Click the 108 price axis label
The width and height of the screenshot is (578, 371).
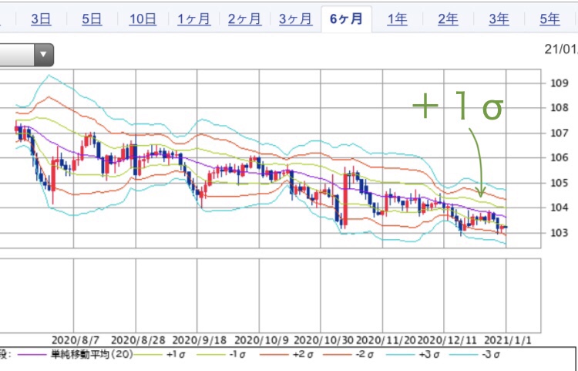[x=560, y=108]
